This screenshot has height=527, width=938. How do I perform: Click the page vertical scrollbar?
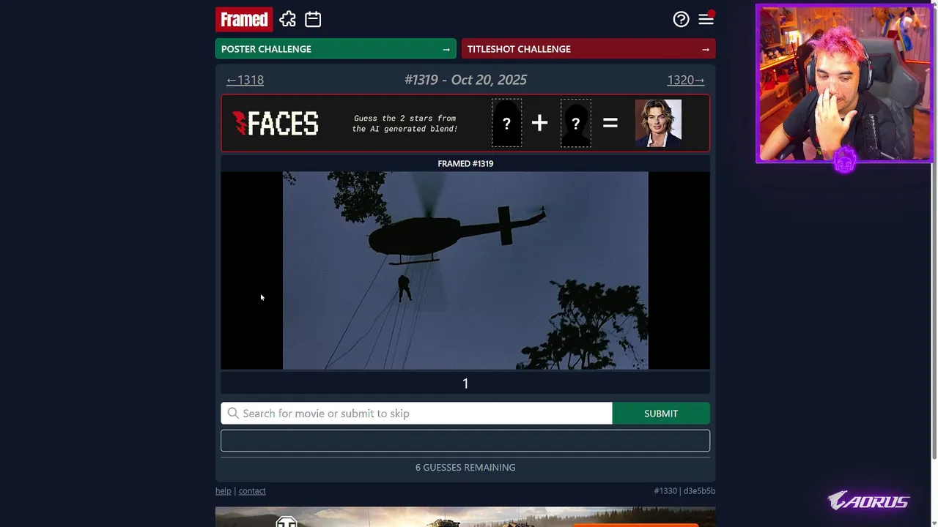click(x=934, y=234)
